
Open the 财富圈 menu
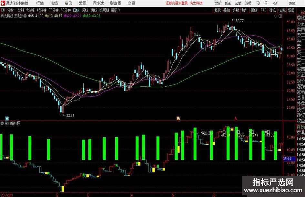(116, 3)
